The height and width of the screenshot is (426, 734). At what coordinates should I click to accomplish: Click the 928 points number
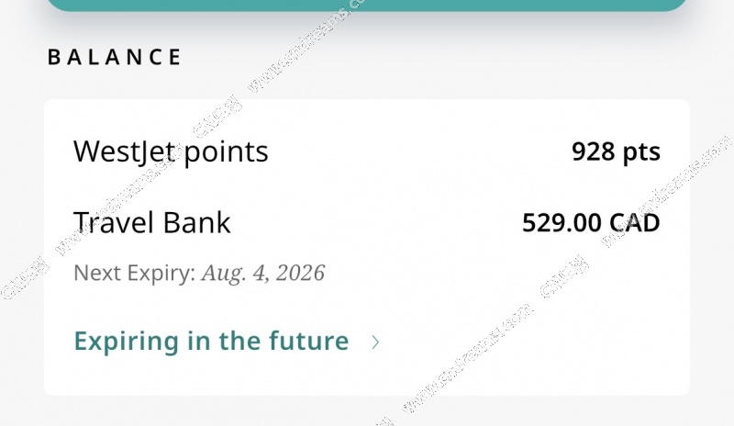(x=593, y=151)
